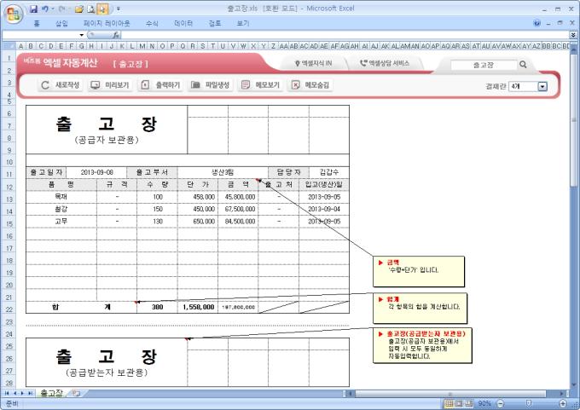Select the 철강 item name cell
Screen dimensions: 580x410
click(x=61, y=209)
